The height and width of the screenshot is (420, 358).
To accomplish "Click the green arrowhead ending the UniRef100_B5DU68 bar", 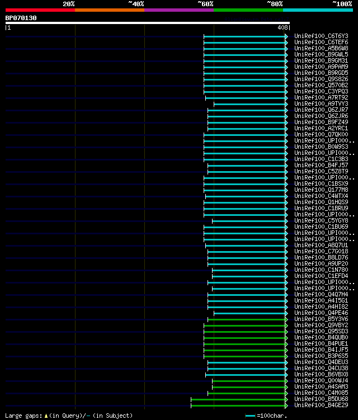I will (286, 400).
